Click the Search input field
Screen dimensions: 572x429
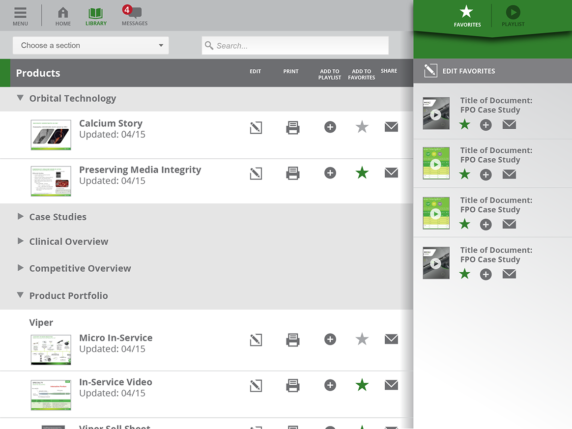coord(295,45)
